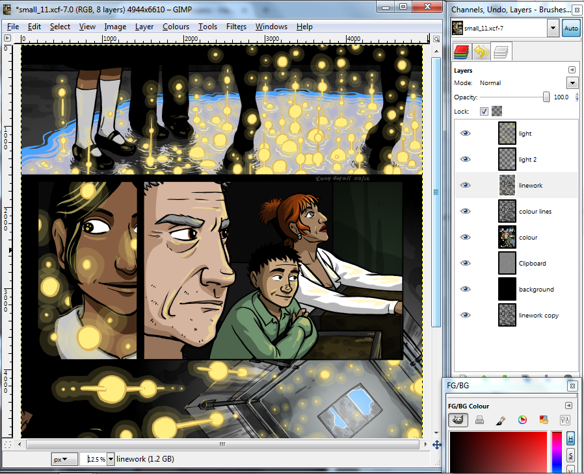
Task: Open the Filters menu
Action: 236,27
